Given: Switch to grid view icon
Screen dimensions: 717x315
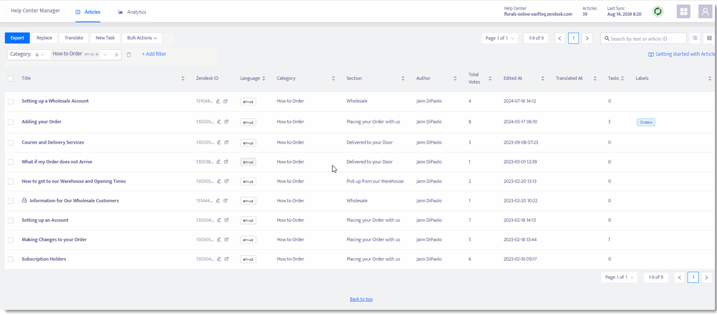Looking at the screenshot, I should [x=709, y=38].
